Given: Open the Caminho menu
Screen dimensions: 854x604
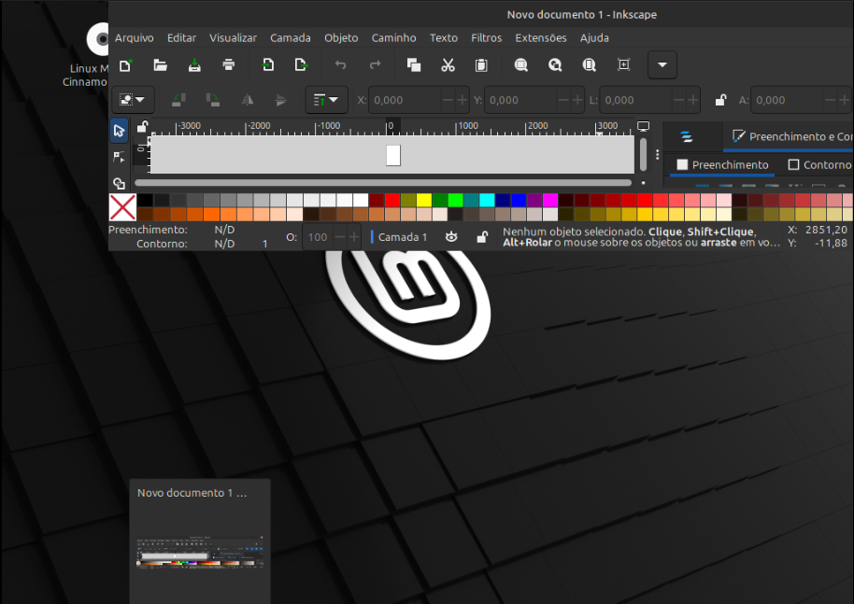Looking at the screenshot, I should tap(393, 38).
